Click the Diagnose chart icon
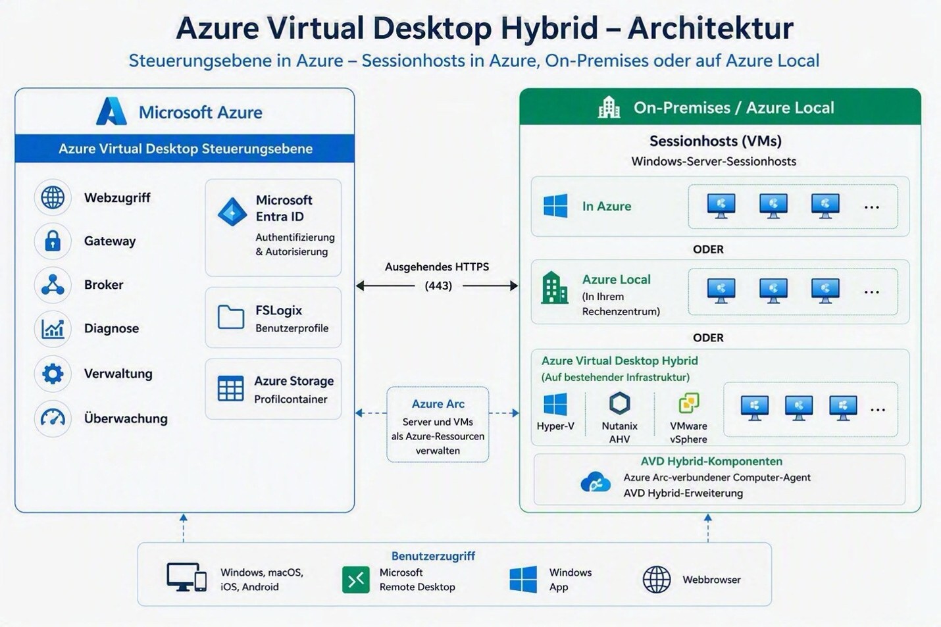 (x=53, y=328)
